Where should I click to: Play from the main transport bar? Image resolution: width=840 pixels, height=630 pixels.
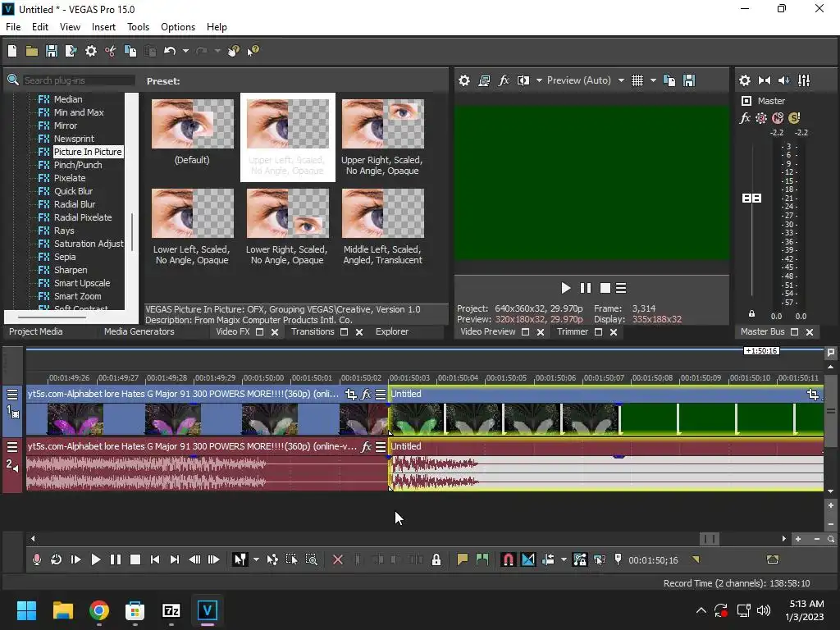tap(95, 559)
